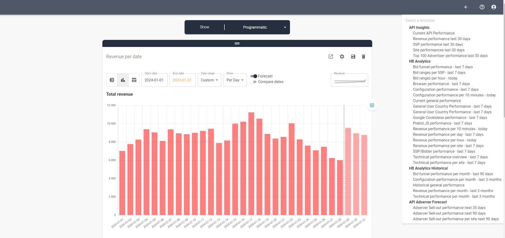The image size is (505, 238).
Task: Click the plus add icon in top bar
Action: tap(466, 7)
